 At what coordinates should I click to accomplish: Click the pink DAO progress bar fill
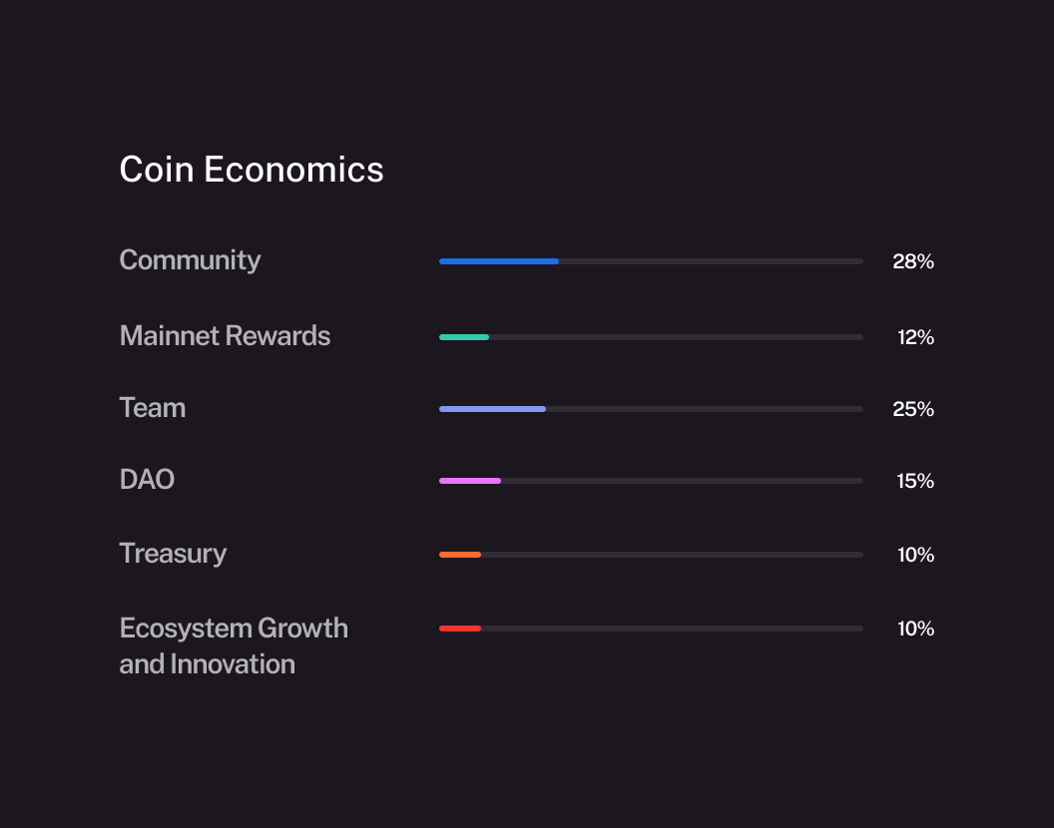[470, 481]
